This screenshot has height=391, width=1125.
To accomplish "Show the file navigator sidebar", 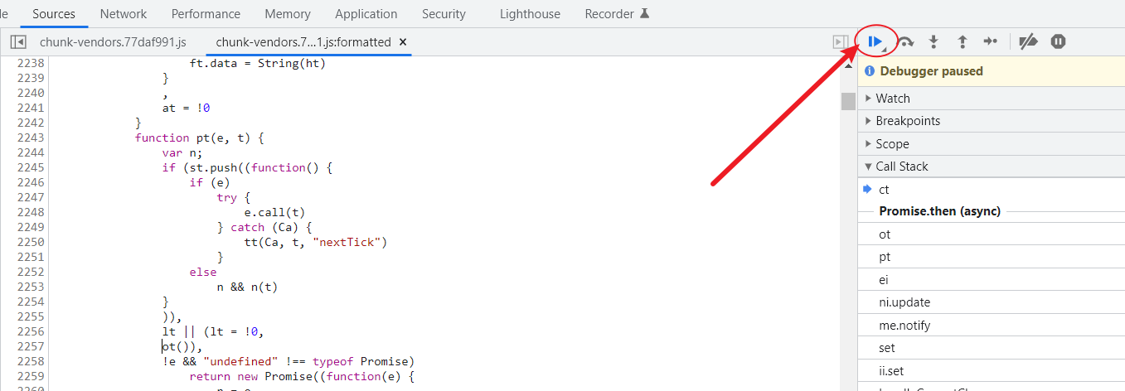I will (x=18, y=41).
